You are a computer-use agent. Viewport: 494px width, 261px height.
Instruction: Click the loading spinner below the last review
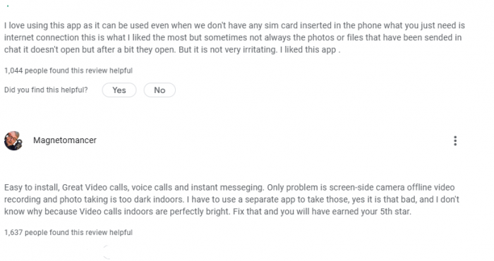tap(107, 253)
